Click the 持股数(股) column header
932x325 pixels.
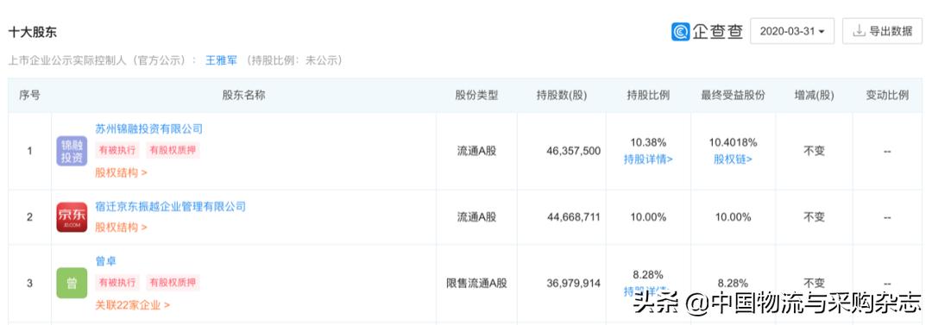(562, 95)
